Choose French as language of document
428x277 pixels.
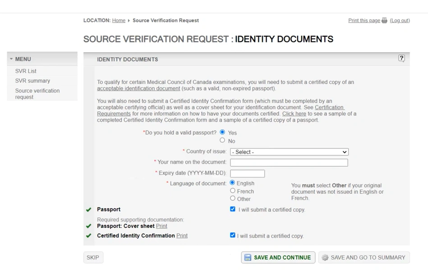(233, 191)
